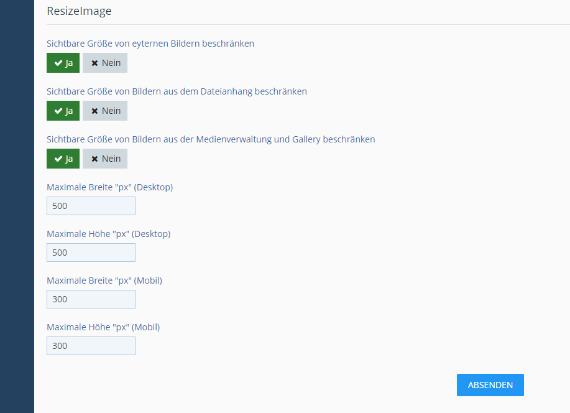Click the X icon for attachment images limit
The image size is (570, 413).
[x=94, y=111]
